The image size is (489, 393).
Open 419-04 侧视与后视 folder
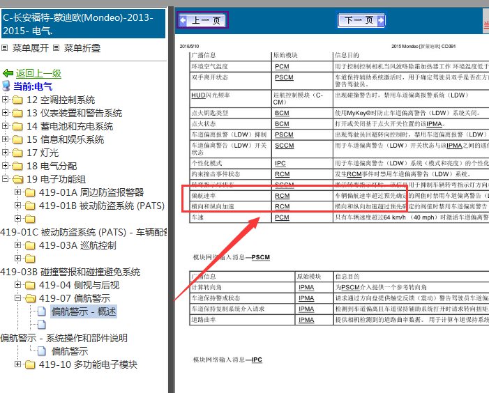click(79, 285)
